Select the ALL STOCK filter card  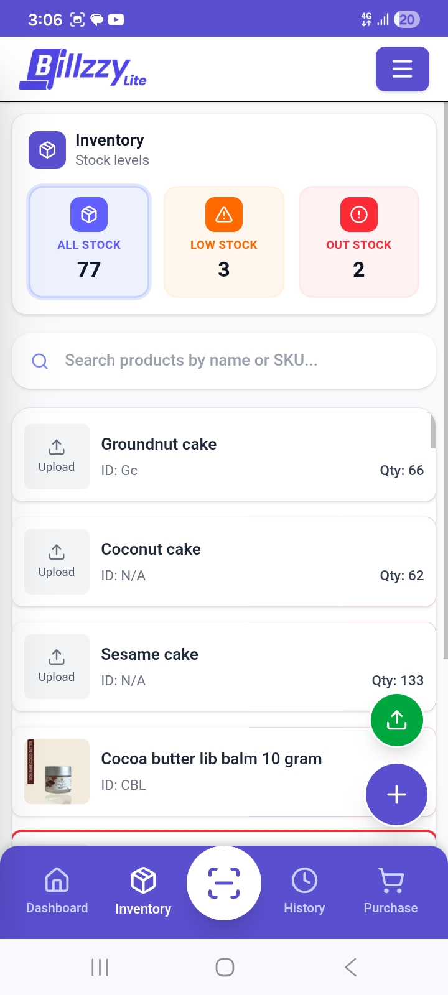89,242
